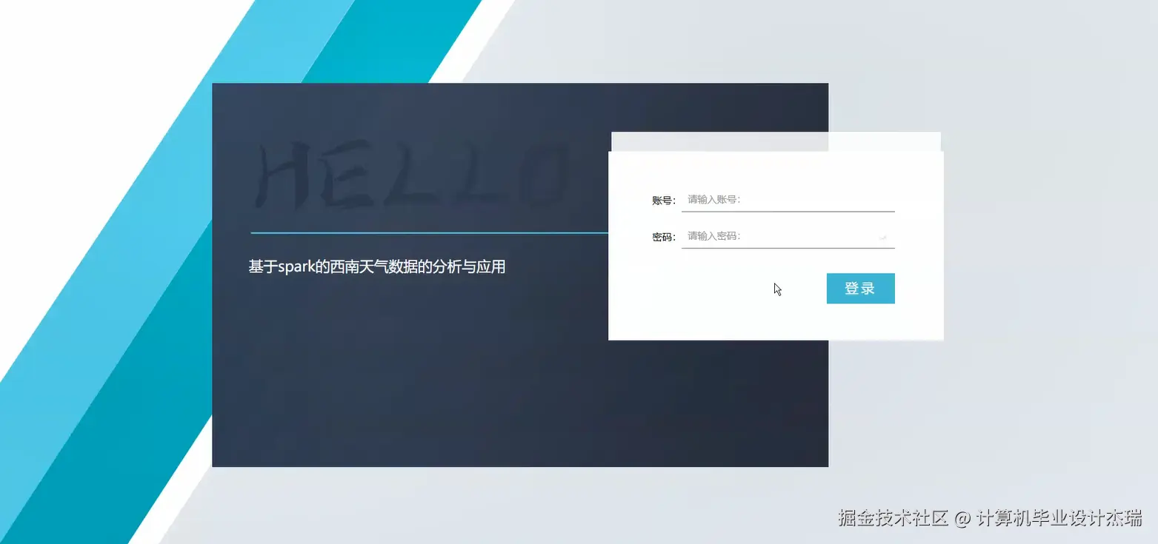
Task: Click the teal divider line above the title
Action: point(428,232)
